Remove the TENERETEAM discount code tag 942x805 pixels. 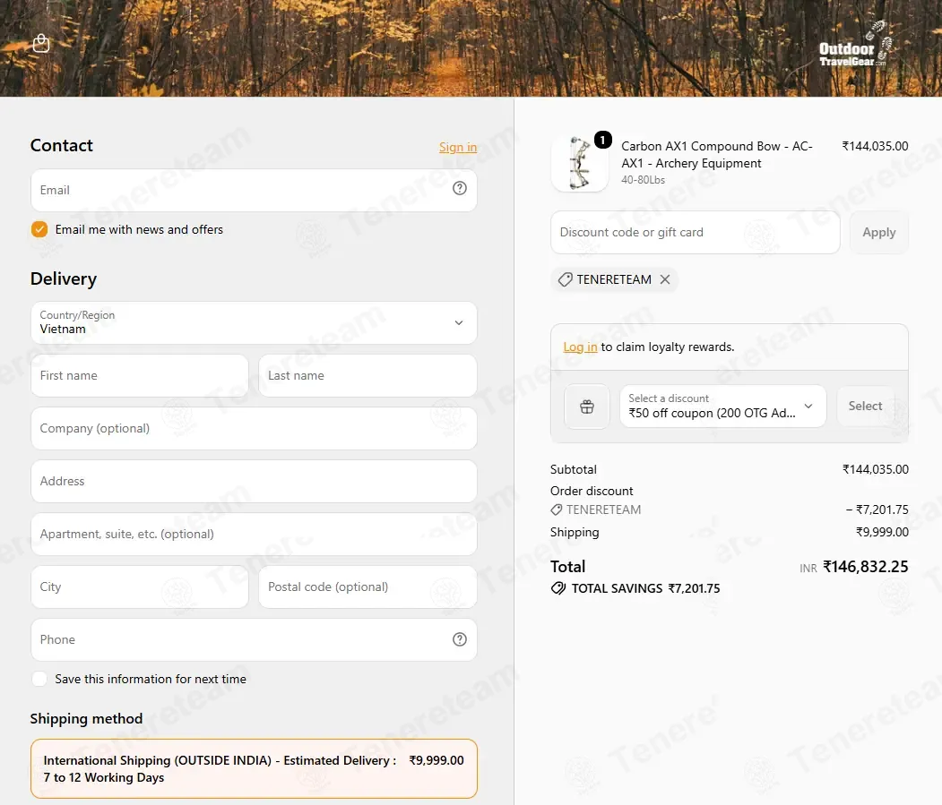pos(665,279)
